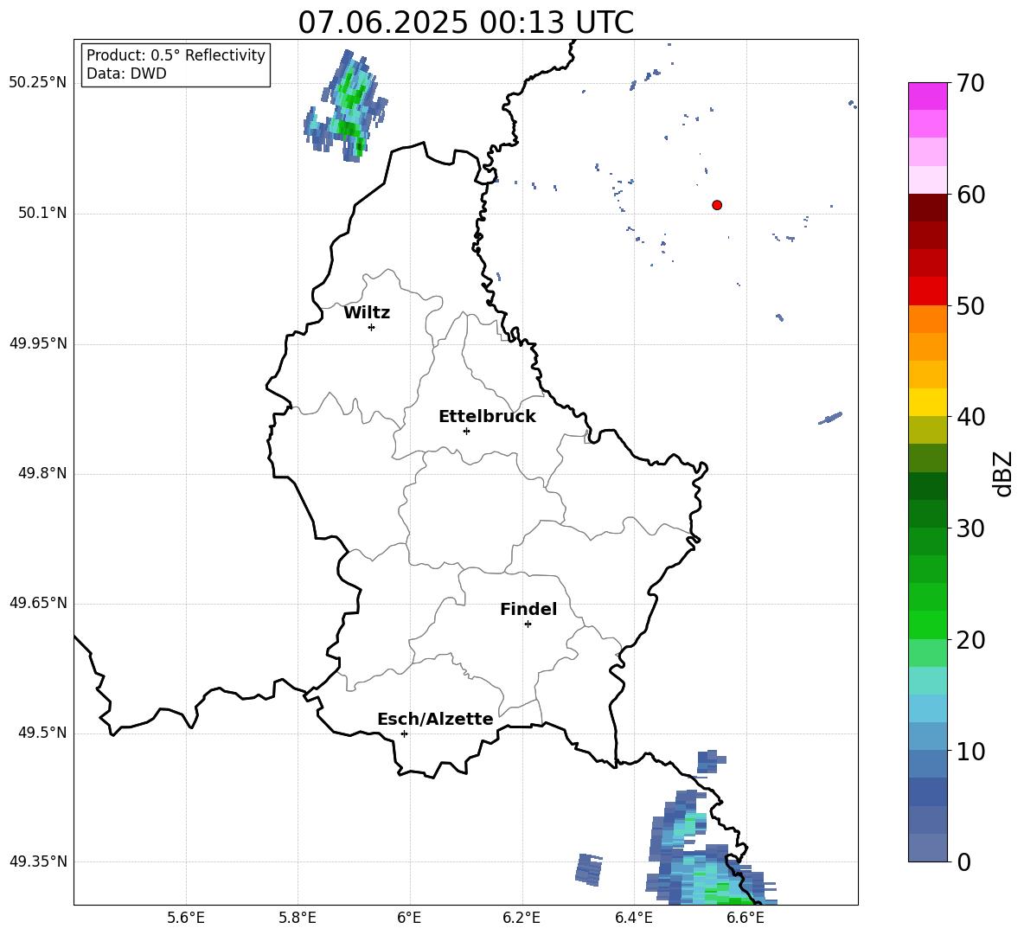Click the 50.1°N latitude tick label
This screenshot has width=1024, height=935.
click(x=43, y=214)
